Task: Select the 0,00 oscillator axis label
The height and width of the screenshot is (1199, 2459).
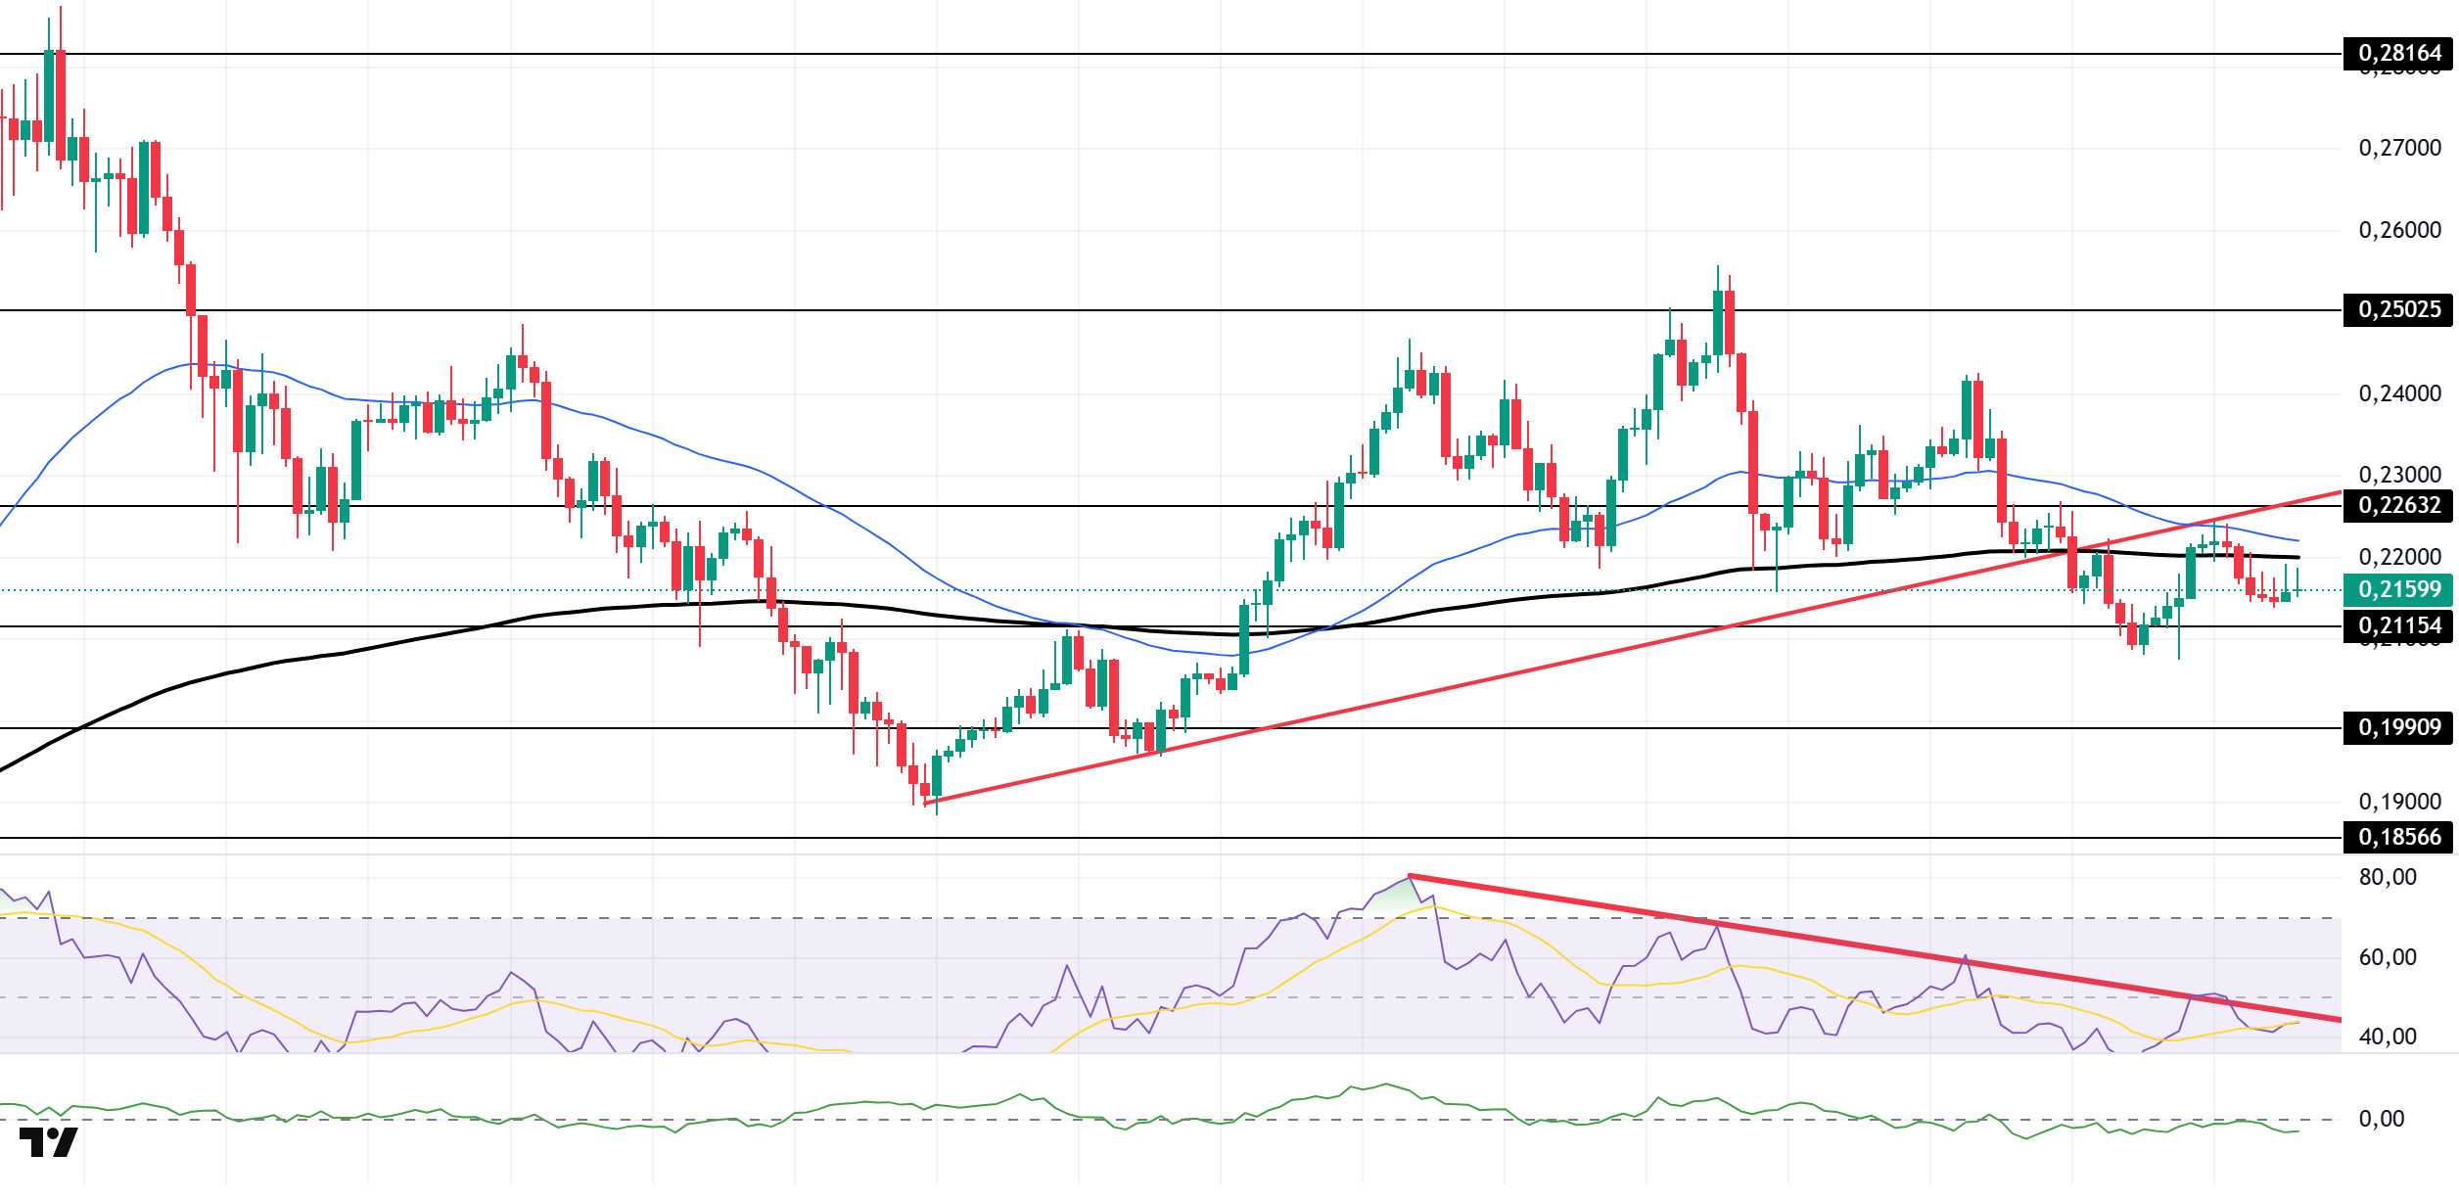Action: (x=2381, y=1120)
